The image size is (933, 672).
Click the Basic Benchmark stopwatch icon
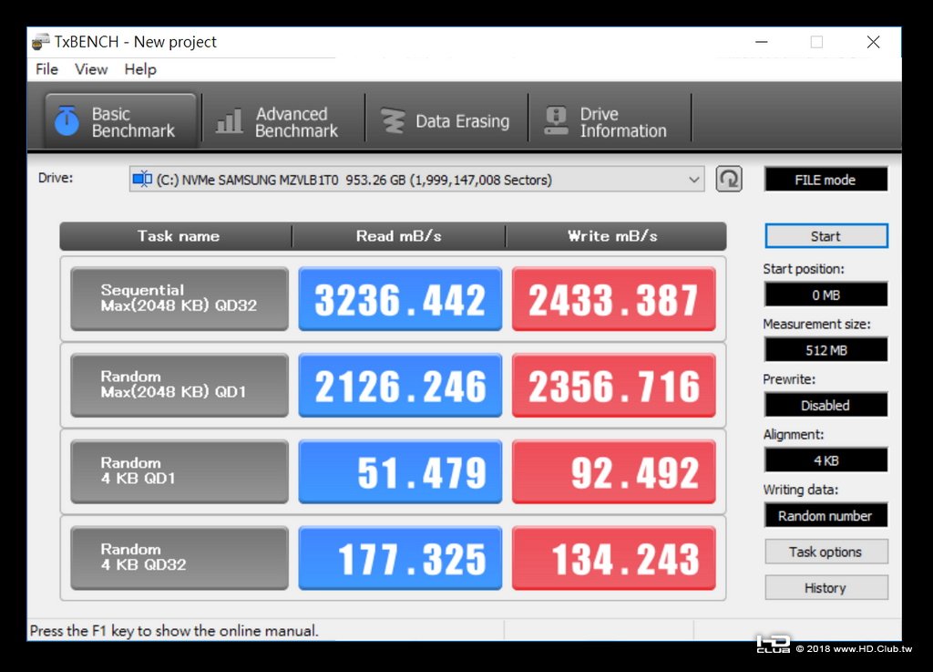[67, 120]
